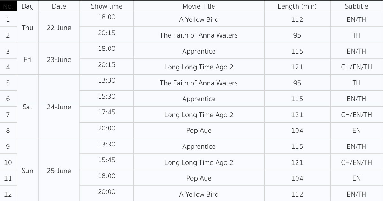Screen dimensions: 383x201
Task: Click the Subtitle column header
Action: (357, 6)
